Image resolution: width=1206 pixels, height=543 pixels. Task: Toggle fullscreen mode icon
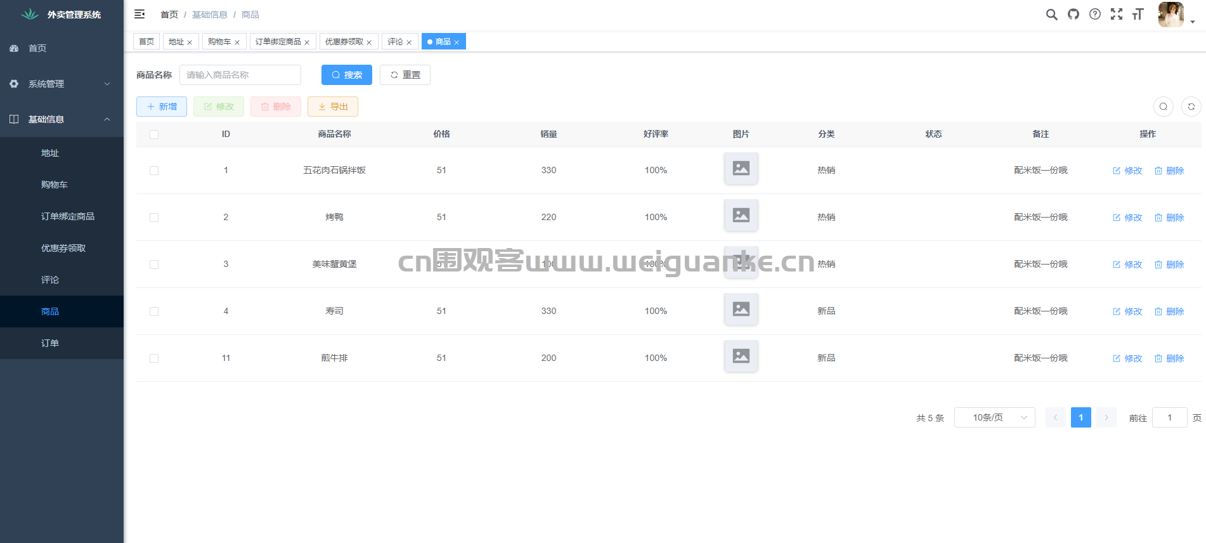[1116, 15]
